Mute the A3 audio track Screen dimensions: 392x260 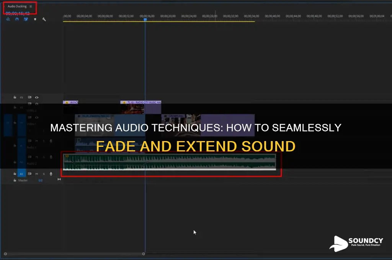37,174
